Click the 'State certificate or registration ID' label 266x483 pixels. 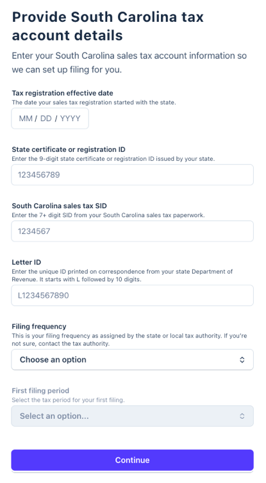[x=69, y=149]
